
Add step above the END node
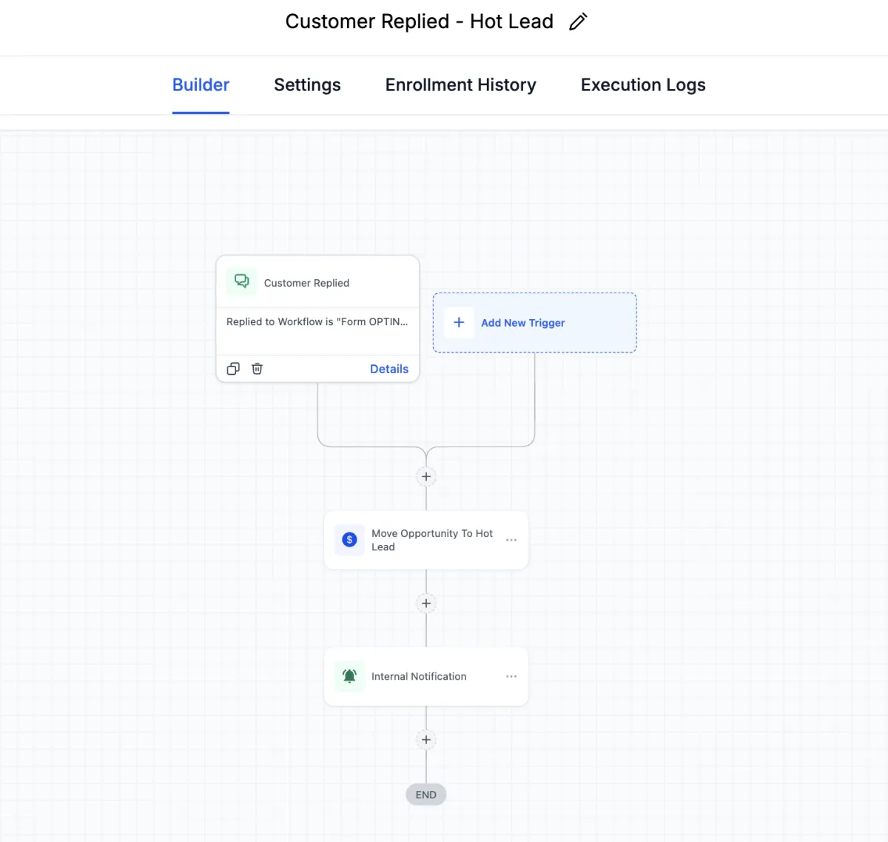coord(426,739)
